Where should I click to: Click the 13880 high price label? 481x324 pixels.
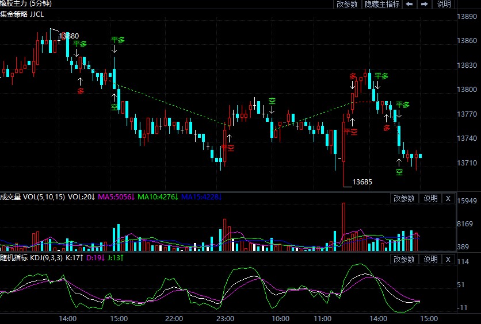69,36
